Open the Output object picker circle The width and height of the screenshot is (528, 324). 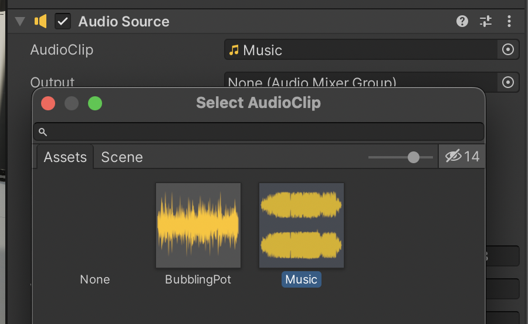508,82
